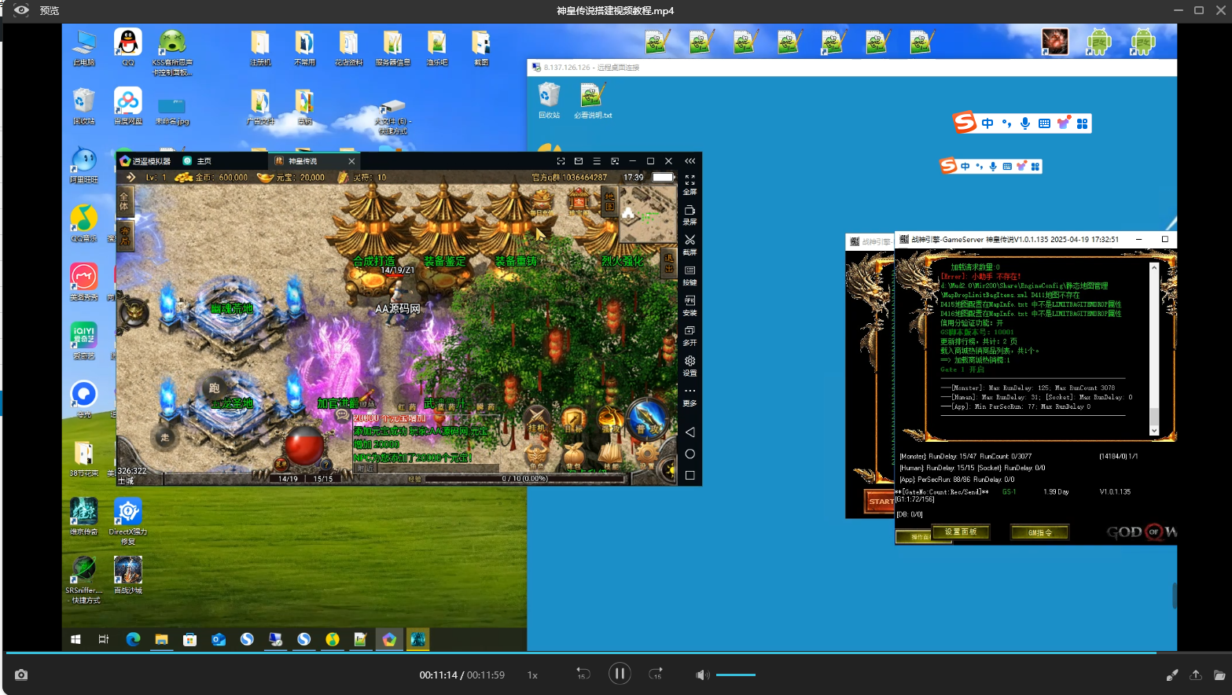Open 必看说明.txt on remote desktop
This screenshot has width=1232, height=695.
(592, 101)
